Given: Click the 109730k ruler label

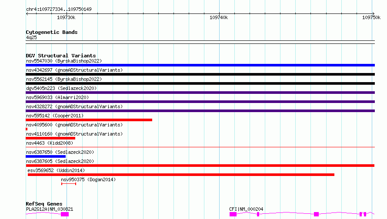Looking at the screenshot, I should [66, 17].
